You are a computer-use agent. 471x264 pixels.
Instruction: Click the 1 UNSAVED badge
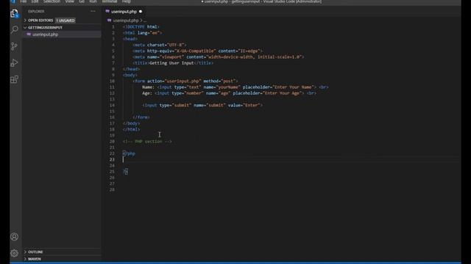65,21
